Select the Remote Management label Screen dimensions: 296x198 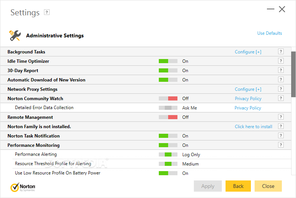[30, 117]
